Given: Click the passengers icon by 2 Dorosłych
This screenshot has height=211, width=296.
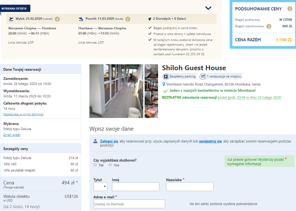Looking at the screenshot, I should point(150,19).
